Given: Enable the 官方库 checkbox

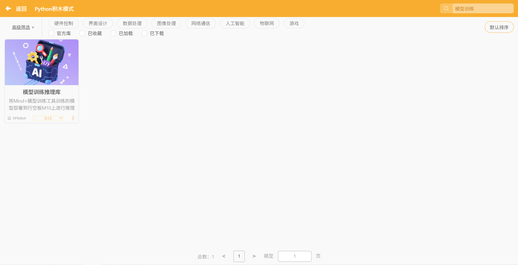Looking at the screenshot, I should pos(51,33).
